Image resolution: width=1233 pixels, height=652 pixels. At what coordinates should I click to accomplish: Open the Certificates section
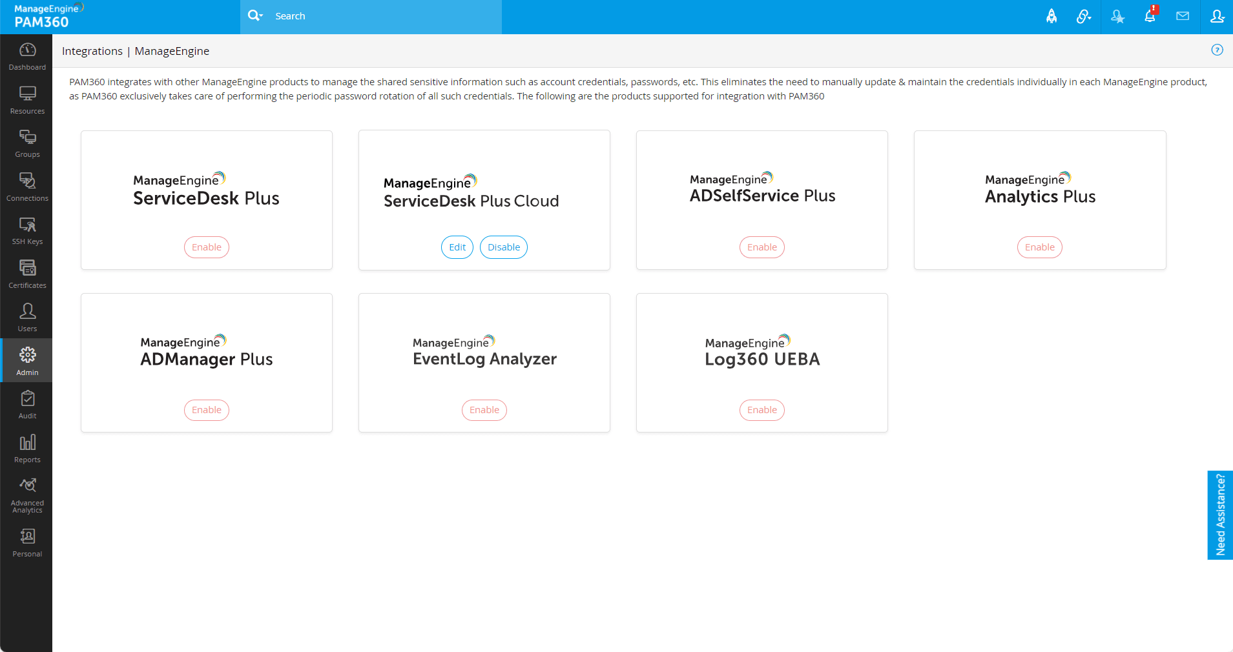click(x=27, y=274)
